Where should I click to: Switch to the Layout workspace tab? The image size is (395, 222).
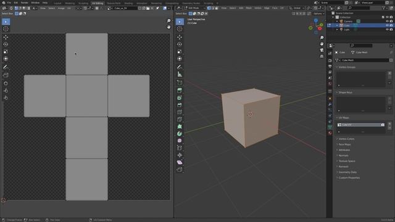tap(57, 3)
